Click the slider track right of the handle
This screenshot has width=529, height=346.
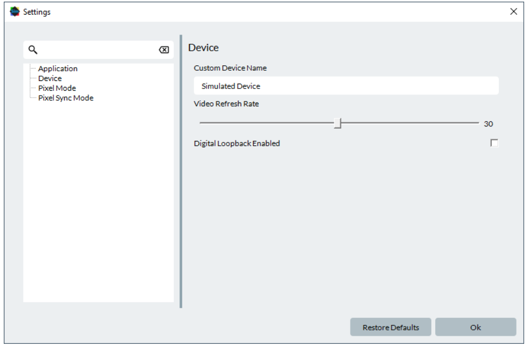(x=410, y=123)
